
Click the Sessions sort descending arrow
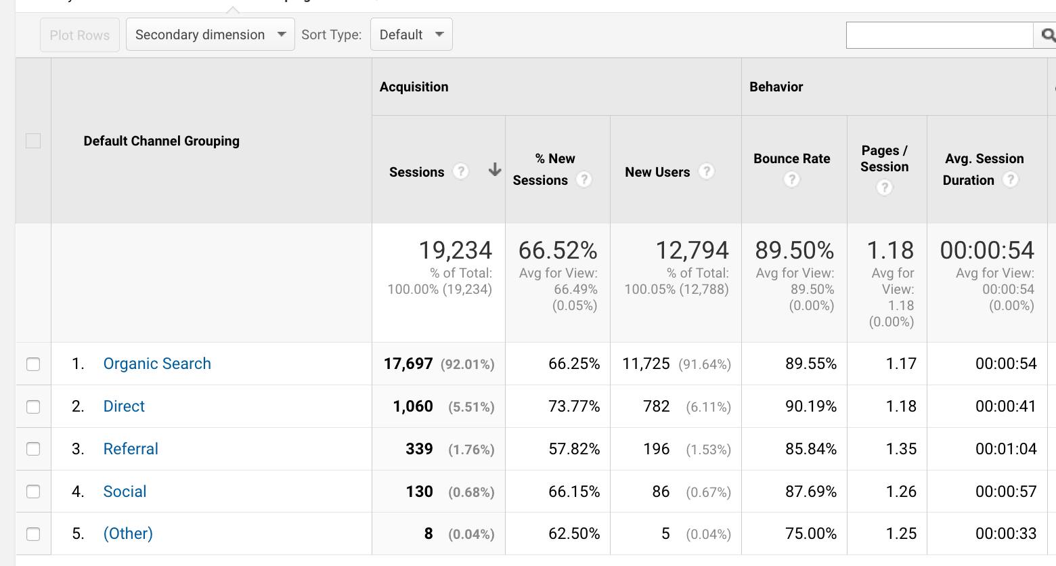click(495, 169)
